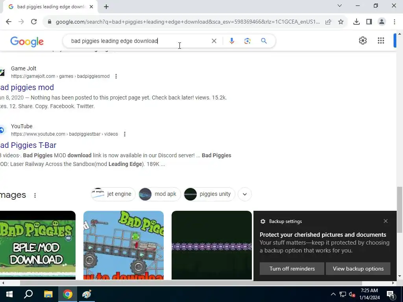Viewport: 403px width, 302px height.
Task: Open the Chrome profile avatar
Action: (382, 22)
